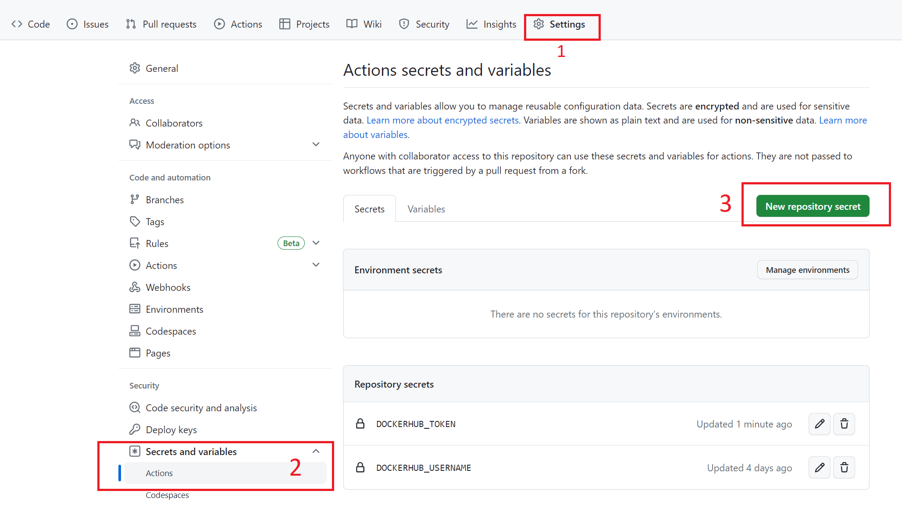
Task: Open the Projects board icon
Action: [x=285, y=24]
